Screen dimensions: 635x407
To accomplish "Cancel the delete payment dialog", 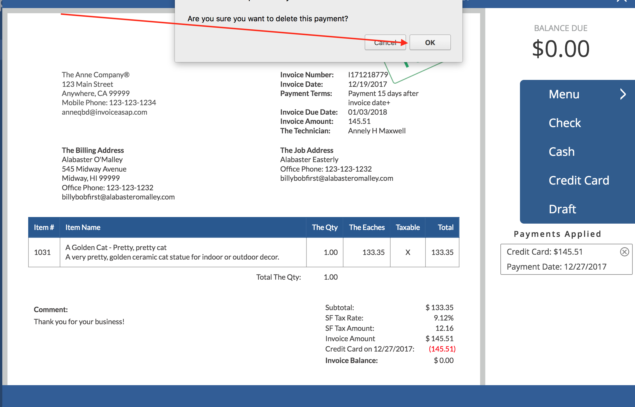I will tap(385, 43).
